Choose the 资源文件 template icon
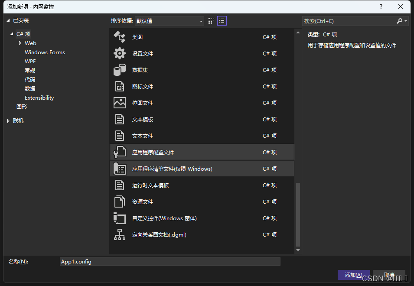Screen dimensions: 414x286 [x=120, y=201]
